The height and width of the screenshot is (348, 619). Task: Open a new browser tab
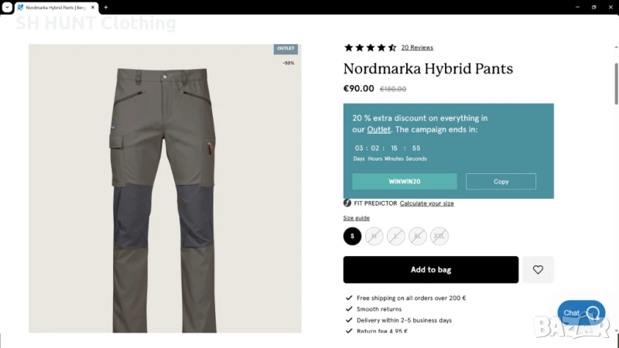(106, 7)
